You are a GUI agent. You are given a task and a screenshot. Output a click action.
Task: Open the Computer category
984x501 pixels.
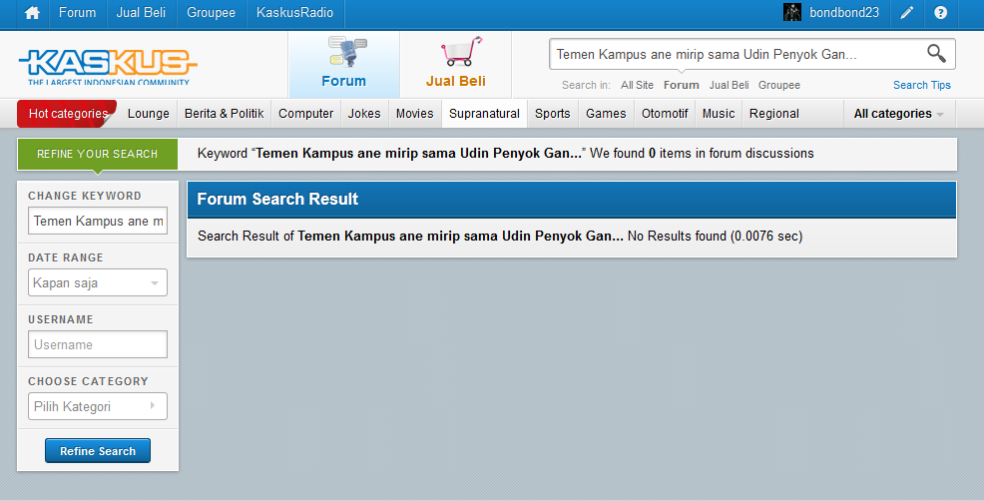point(306,114)
